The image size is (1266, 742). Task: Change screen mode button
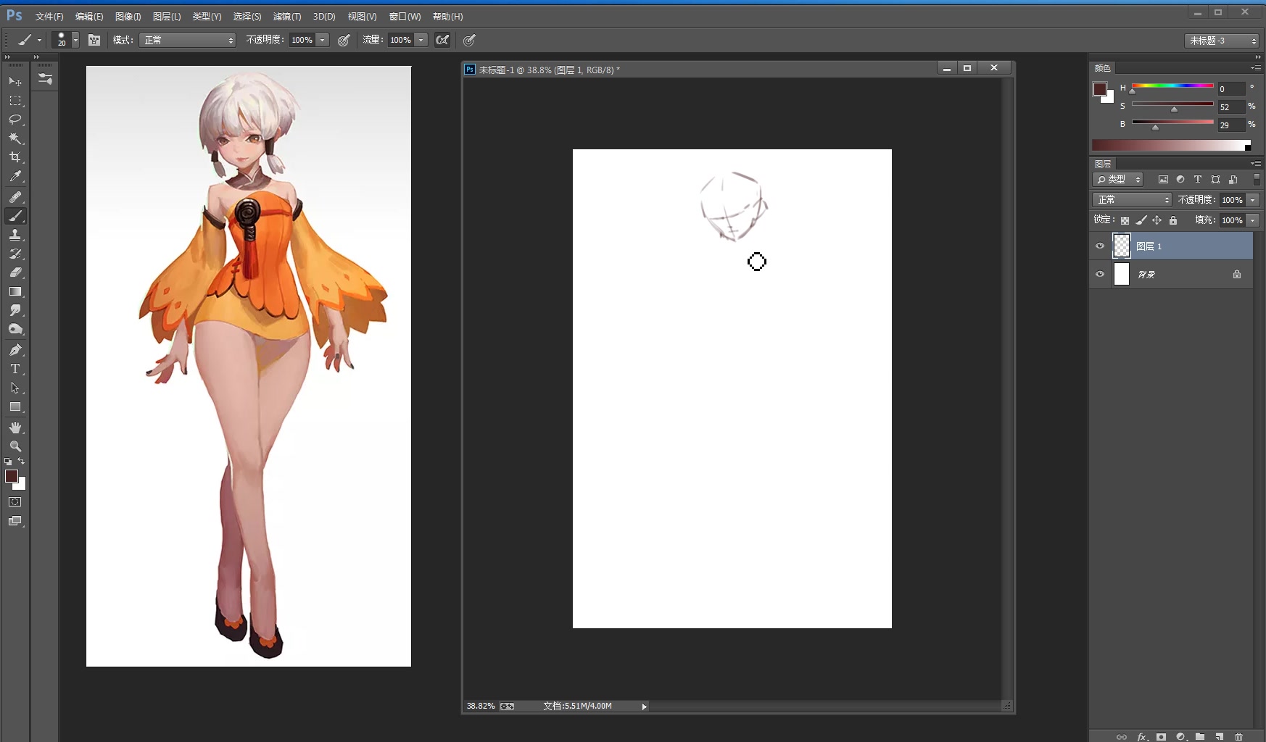[15, 521]
